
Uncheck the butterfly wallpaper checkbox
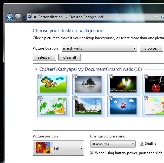[x=40, y=76]
